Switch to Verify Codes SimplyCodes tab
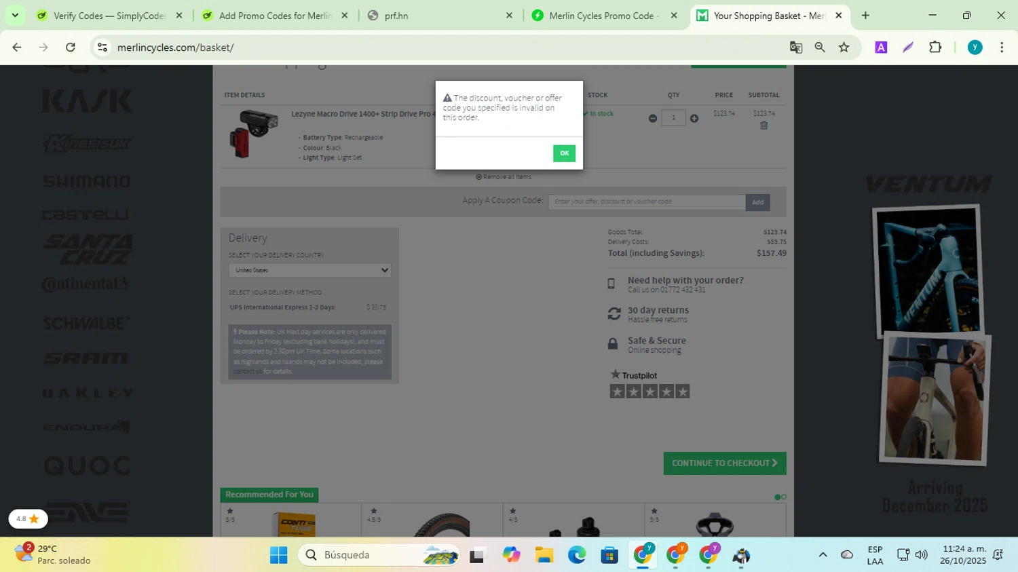 pos(111,16)
